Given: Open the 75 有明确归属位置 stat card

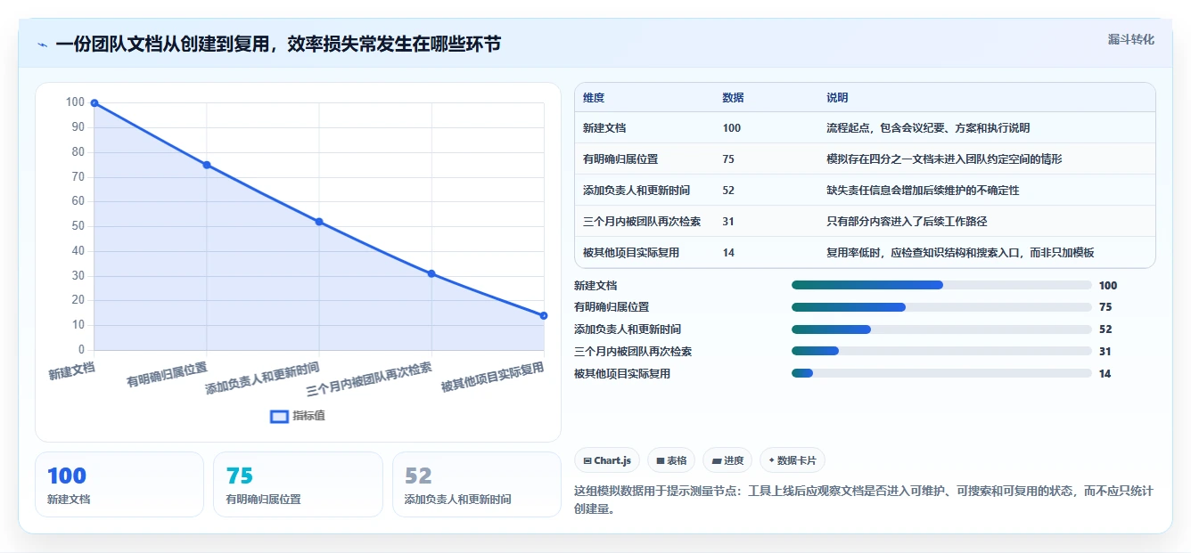Looking at the screenshot, I should (298, 484).
